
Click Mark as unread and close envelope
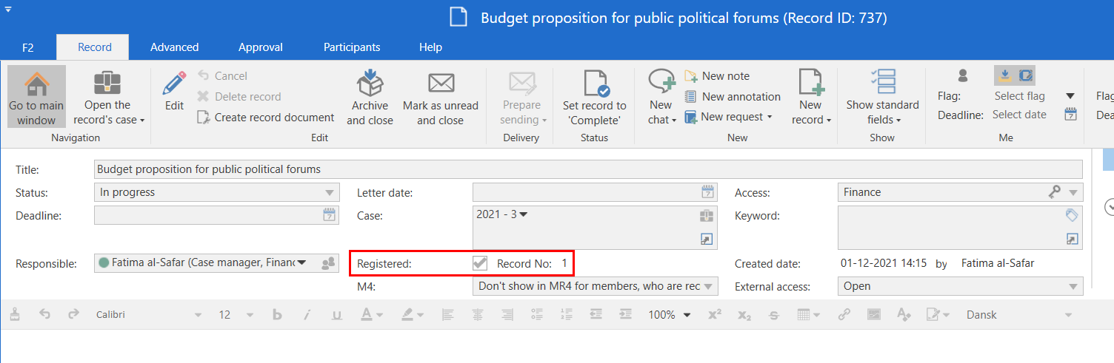click(441, 82)
